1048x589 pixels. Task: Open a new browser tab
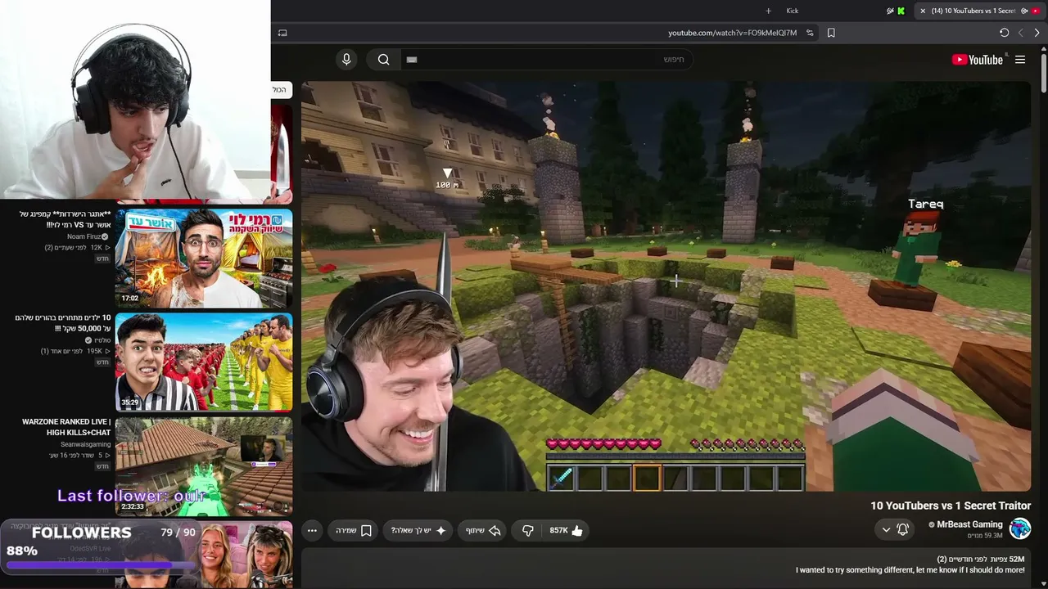(768, 11)
